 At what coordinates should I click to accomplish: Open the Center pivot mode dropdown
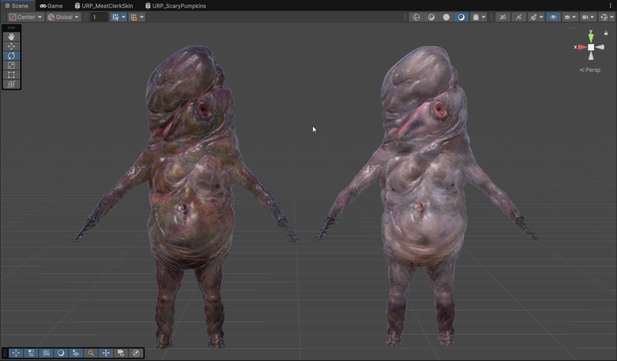click(26, 17)
